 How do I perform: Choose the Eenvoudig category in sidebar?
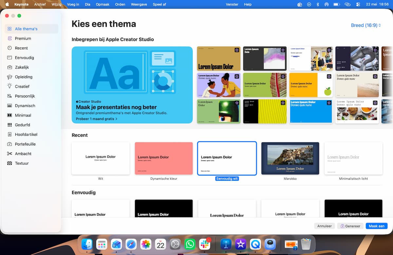[x=31, y=58]
